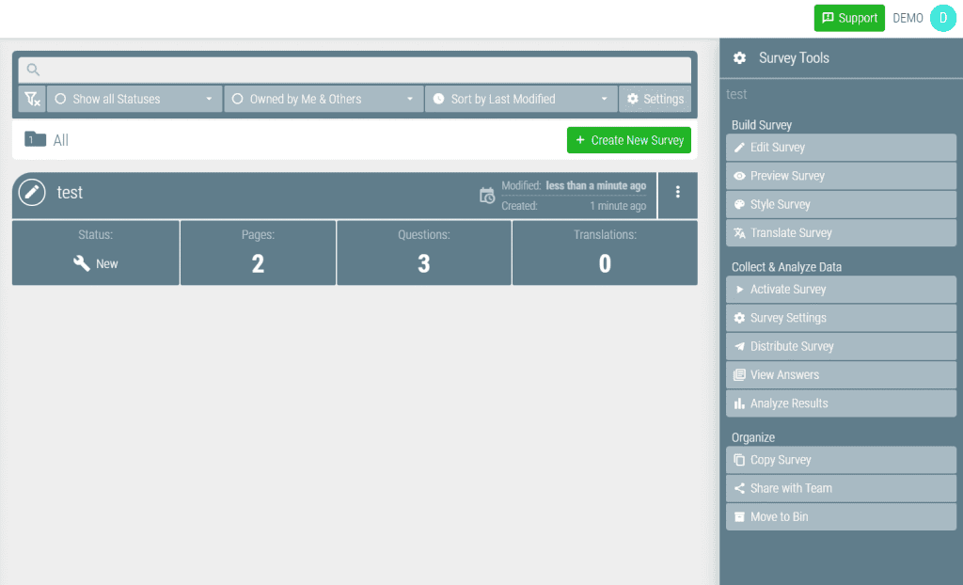Click the magnifier search icon
The height and width of the screenshot is (585, 963).
[x=33, y=70]
